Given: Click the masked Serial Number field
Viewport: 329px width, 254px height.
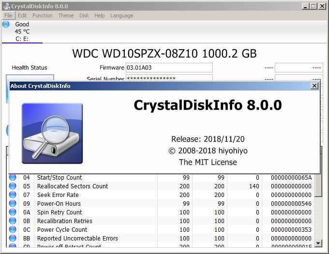Looking at the screenshot, I should click(169, 78).
